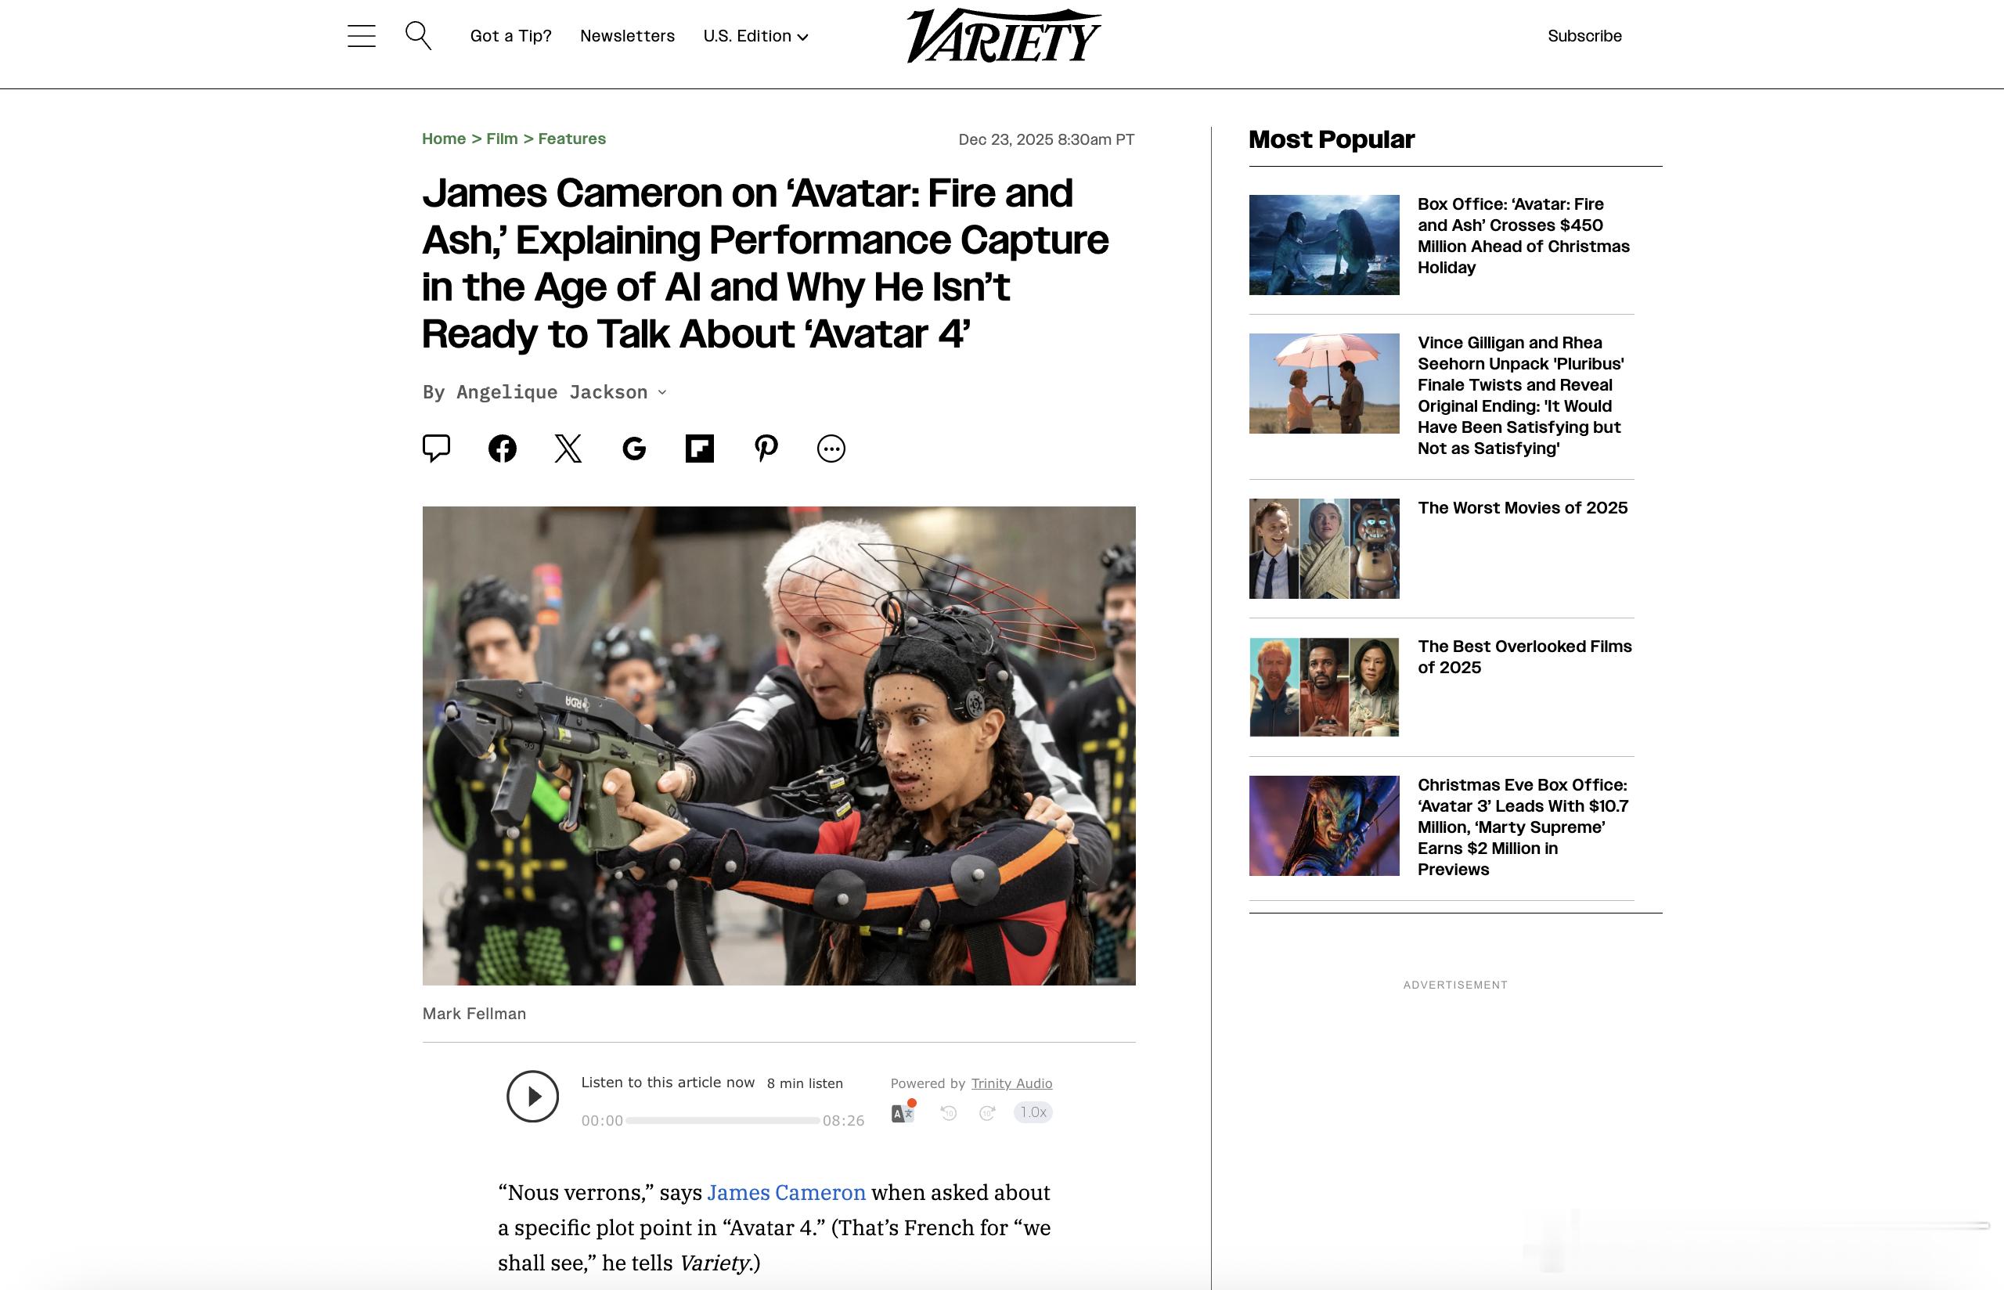Click the Google share icon
Viewport: 2004px width, 1290px height.
(634, 449)
